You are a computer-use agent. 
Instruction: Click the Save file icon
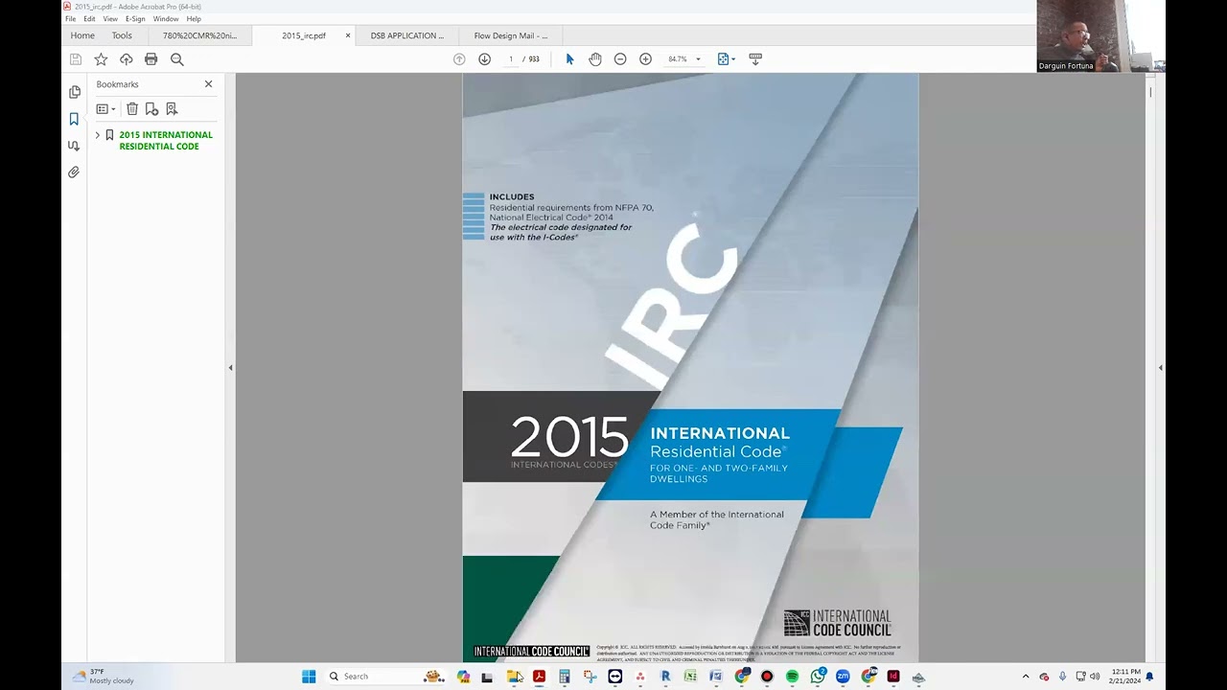click(76, 59)
